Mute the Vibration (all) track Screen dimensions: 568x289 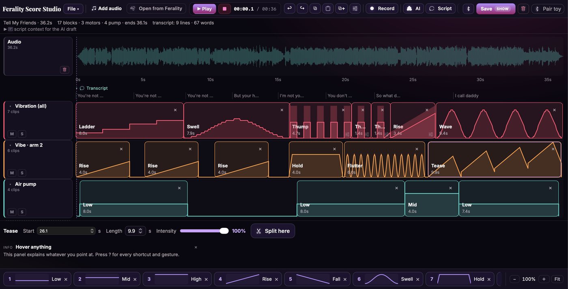tap(12, 134)
